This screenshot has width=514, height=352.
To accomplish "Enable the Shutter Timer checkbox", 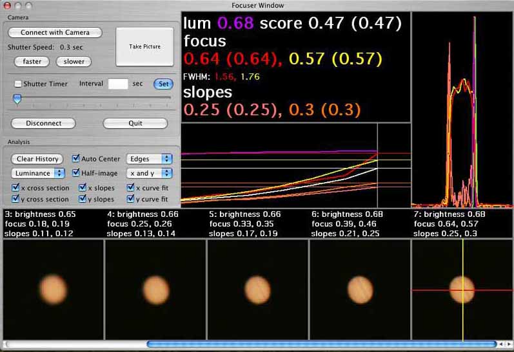I will [18, 84].
